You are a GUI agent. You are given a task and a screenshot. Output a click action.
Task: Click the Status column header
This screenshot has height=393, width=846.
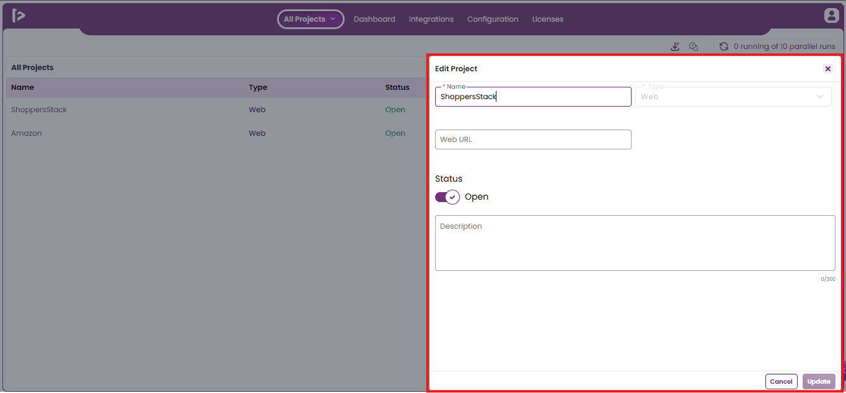pos(397,87)
